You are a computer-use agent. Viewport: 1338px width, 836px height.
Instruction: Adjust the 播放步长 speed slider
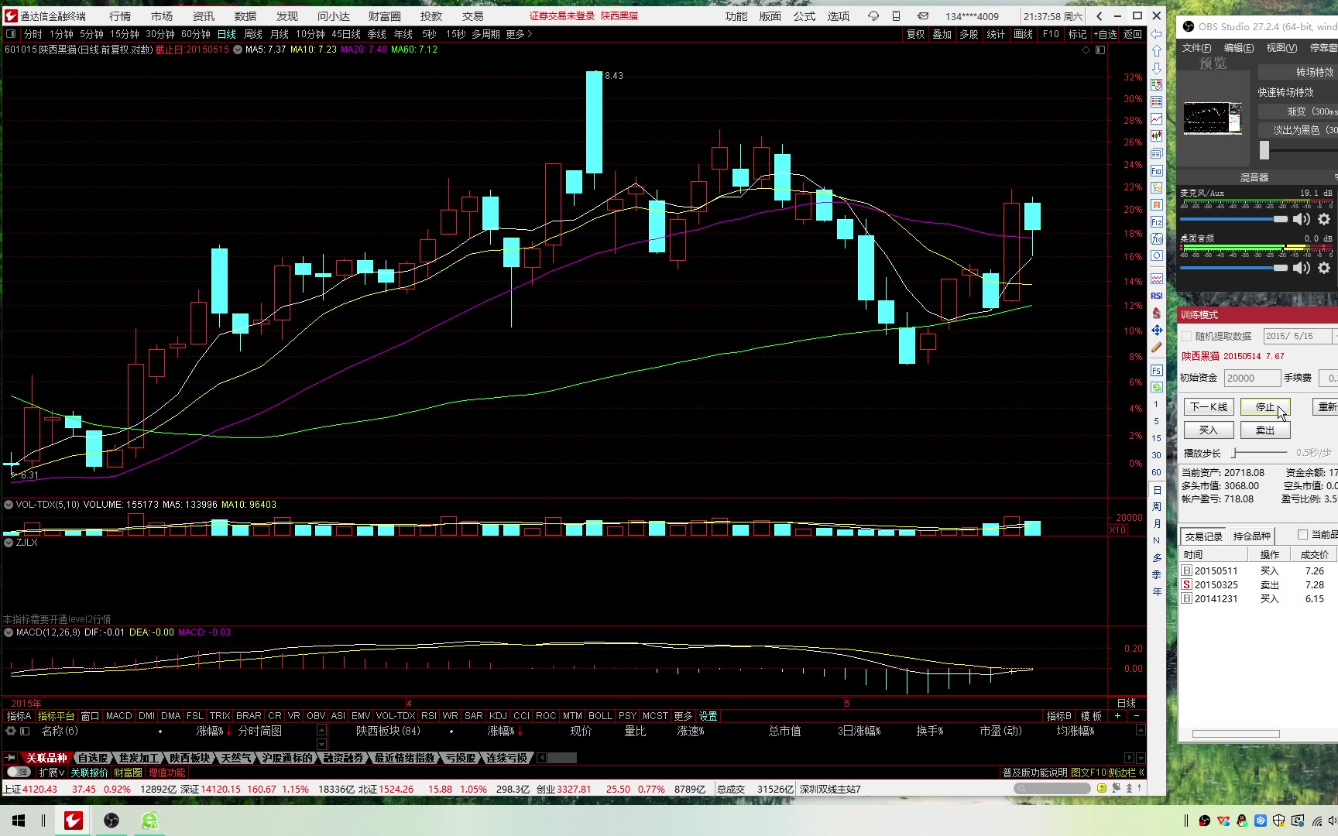pyautogui.click(x=1236, y=453)
